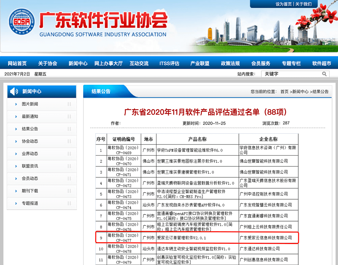338x265 pixels.
Task: Click the arrow icon beside 期刊下载
Action: pyautogui.click(x=16, y=191)
